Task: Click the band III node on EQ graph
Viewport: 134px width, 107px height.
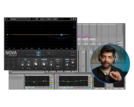Action: (62, 35)
